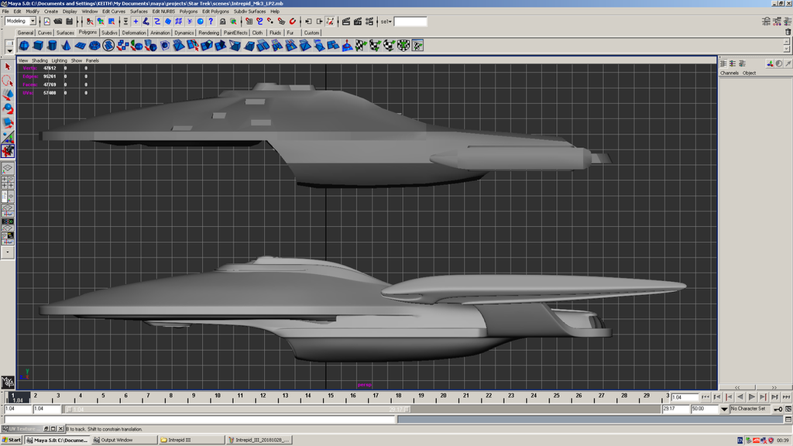Pick the Lasso select tool

pos(8,81)
